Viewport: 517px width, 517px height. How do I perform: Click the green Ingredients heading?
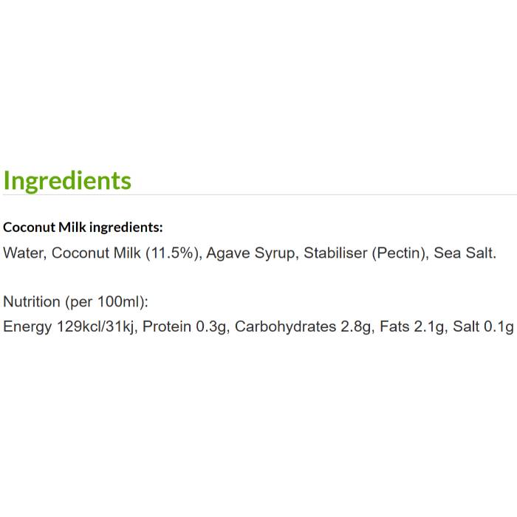67,180
